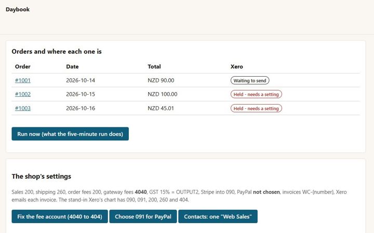Click Contacts: one "Web Sales" button
Image resolution: width=374 pixels, height=233 pixels.
(x=218, y=216)
